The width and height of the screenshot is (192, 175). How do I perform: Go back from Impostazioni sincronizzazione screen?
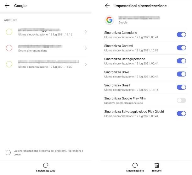click(x=107, y=6)
